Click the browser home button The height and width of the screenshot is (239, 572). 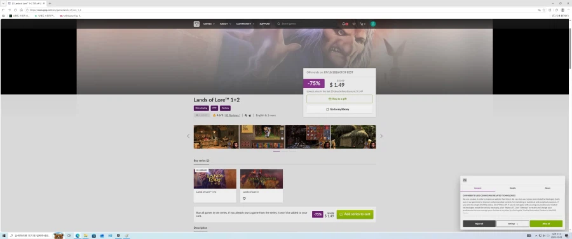click(x=21, y=10)
